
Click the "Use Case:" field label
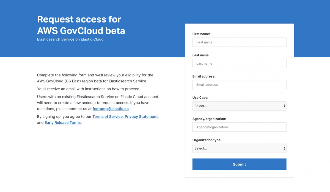(200, 98)
